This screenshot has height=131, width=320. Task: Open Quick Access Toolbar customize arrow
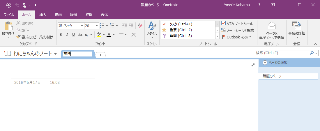[35, 5]
